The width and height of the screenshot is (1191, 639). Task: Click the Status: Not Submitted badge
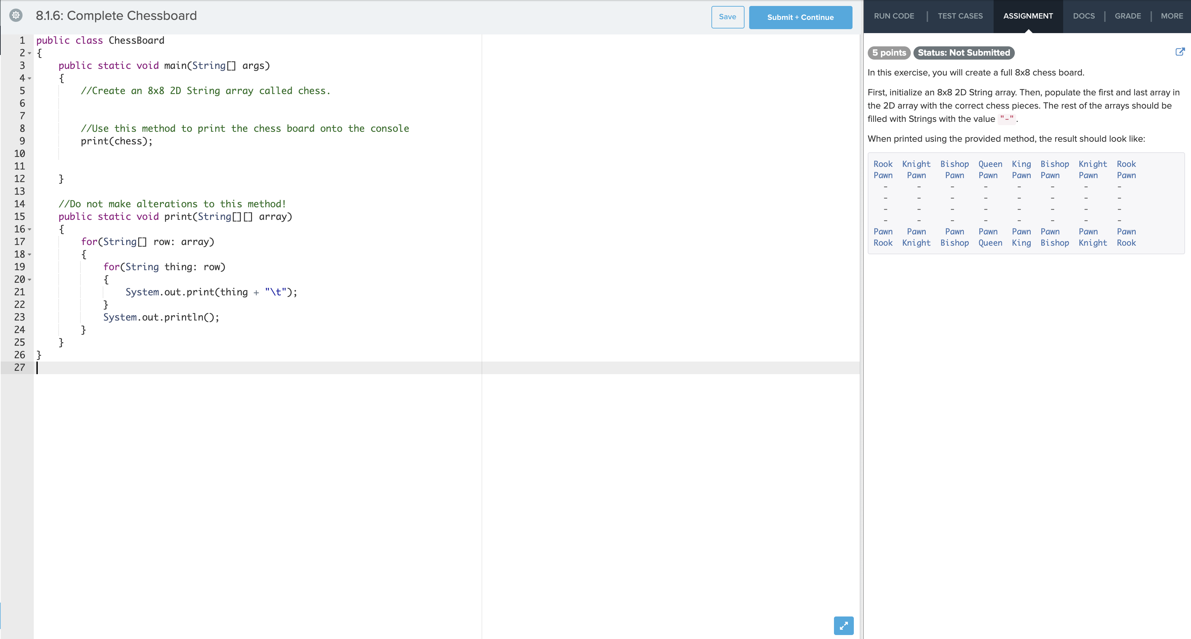tap(963, 53)
